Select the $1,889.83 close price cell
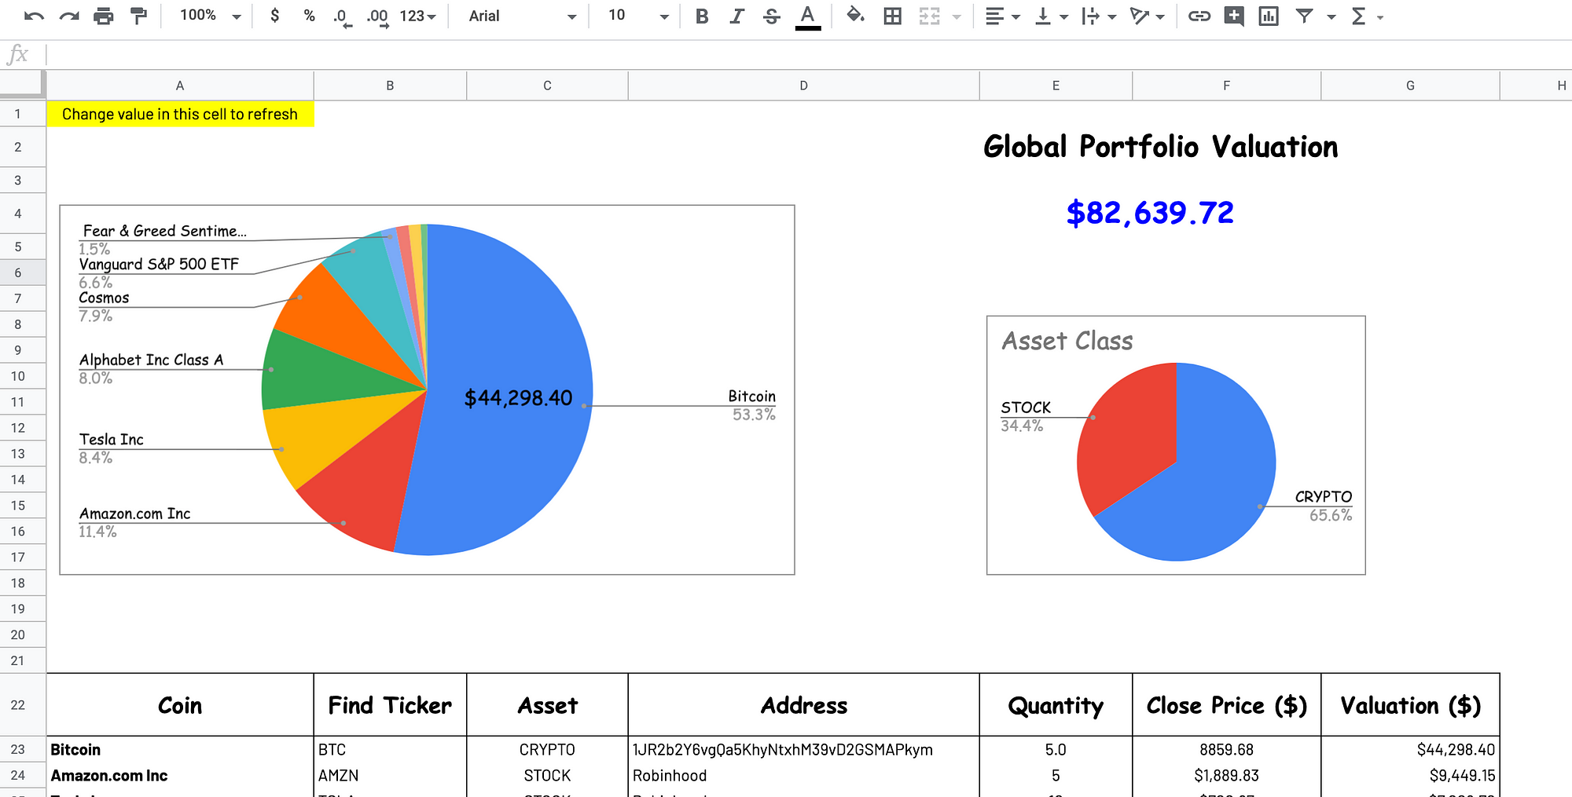 pos(1226,776)
